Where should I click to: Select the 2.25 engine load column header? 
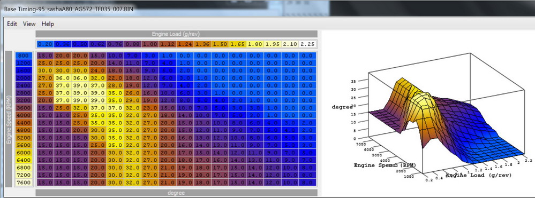307,44
